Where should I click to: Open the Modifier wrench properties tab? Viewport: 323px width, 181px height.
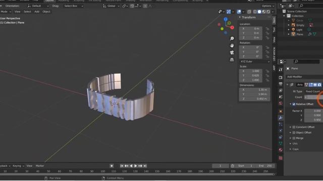pos(281,118)
